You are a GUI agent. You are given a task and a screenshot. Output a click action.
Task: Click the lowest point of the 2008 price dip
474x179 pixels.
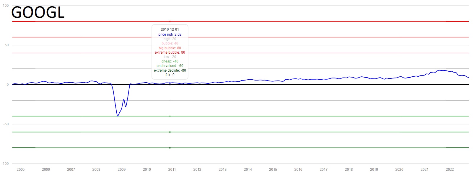tap(118, 116)
